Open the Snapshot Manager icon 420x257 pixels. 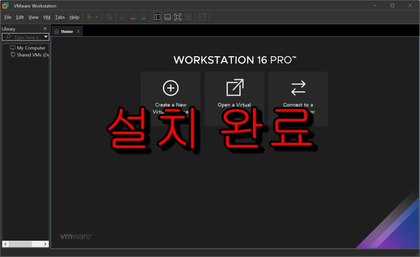143,17
